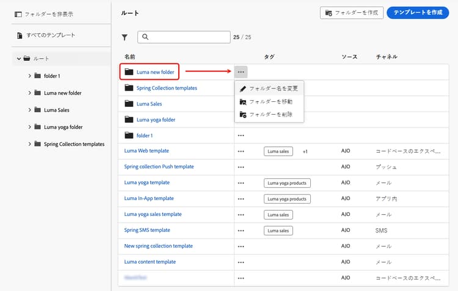Image resolution: width=458 pixels, height=291 pixels.
Task: Expand Luma yoga folder in sidebar
Action: pos(29,127)
